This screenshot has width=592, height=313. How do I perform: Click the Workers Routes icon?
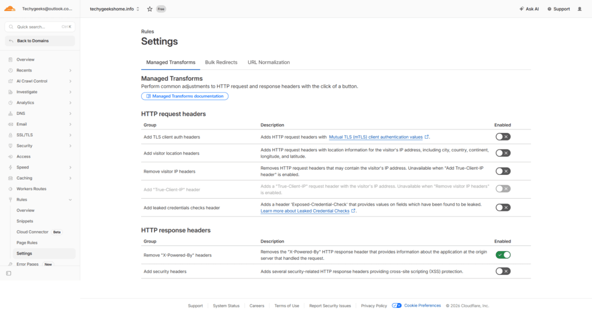10,189
